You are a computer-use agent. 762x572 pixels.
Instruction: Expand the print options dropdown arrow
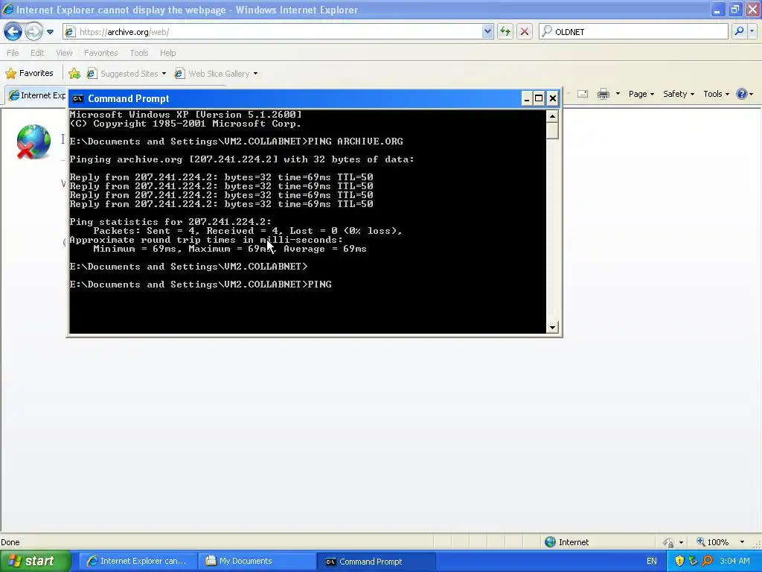coord(618,94)
